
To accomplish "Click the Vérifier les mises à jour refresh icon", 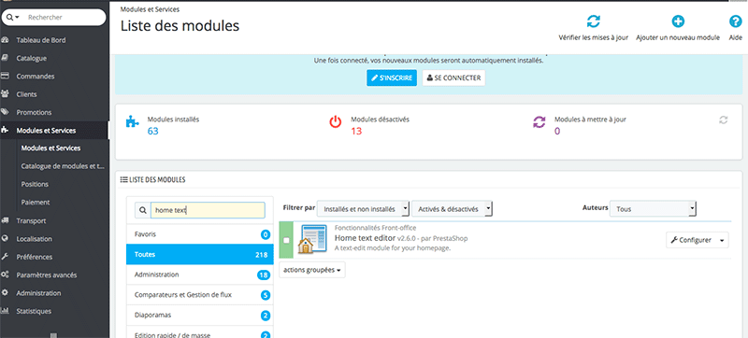I will point(594,21).
